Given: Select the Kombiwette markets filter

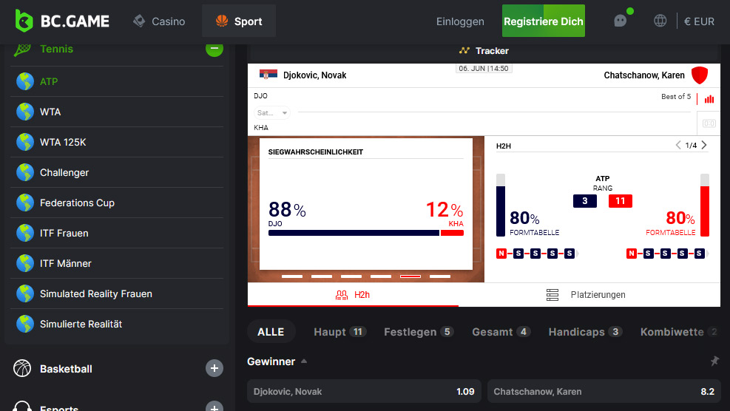Looking at the screenshot, I should tap(680, 332).
